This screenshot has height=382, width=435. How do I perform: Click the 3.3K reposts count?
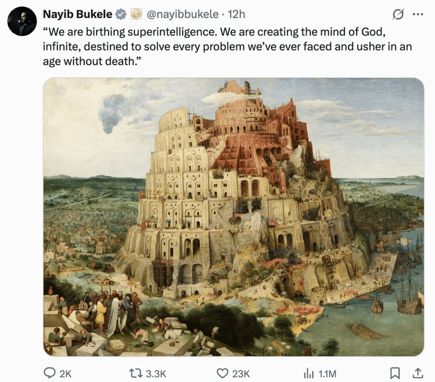[156, 374]
